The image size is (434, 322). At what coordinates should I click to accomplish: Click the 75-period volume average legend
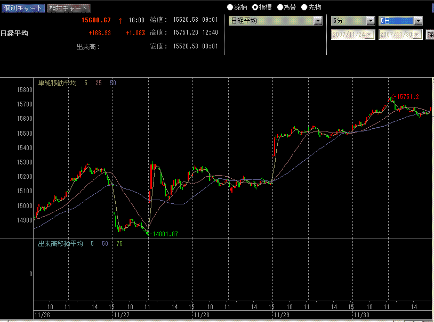(x=120, y=243)
